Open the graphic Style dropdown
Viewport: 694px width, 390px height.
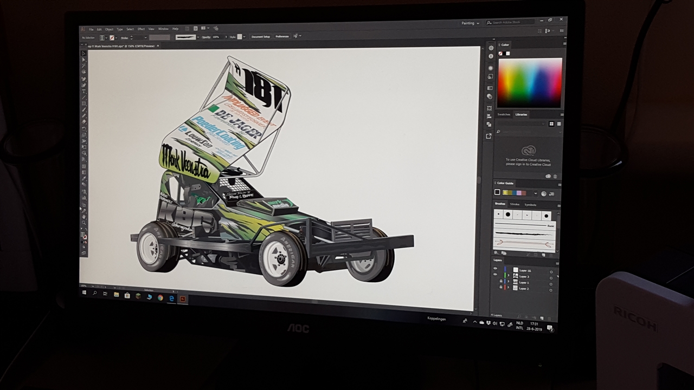[x=244, y=37]
